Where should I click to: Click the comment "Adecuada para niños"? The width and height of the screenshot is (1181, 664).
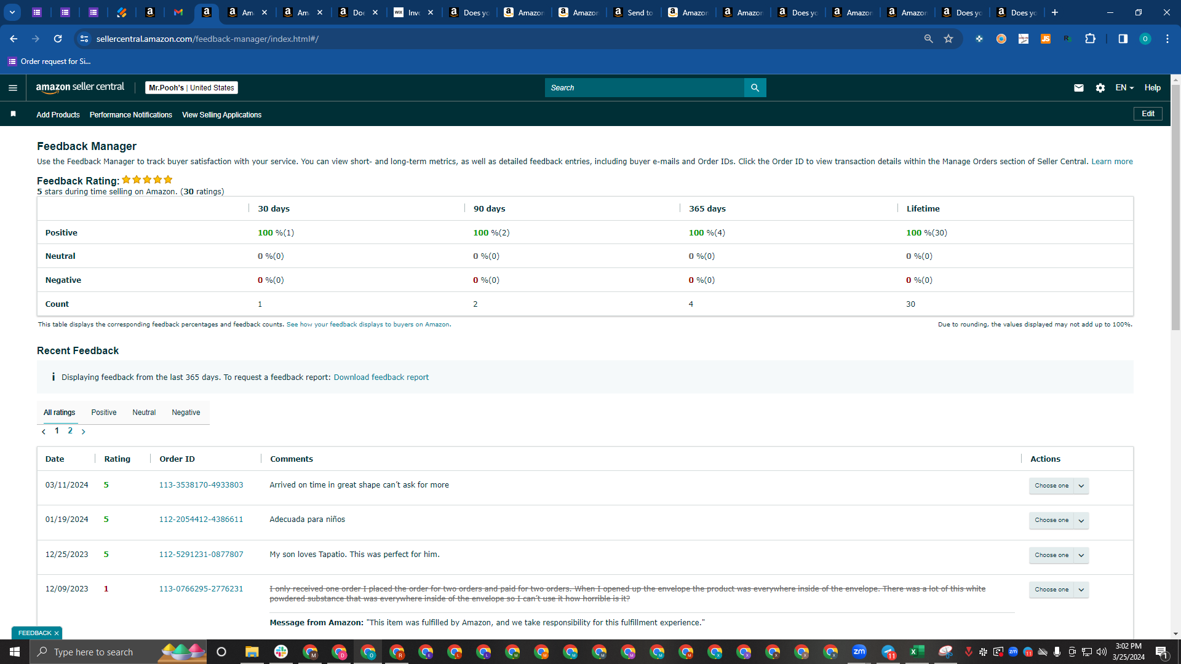point(307,520)
